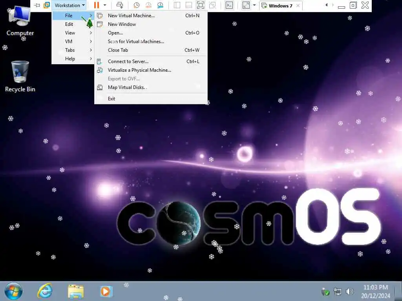The width and height of the screenshot is (402, 301).
Task: Click the VMware Workstation logo icon
Action: click(x=47, y=5)
